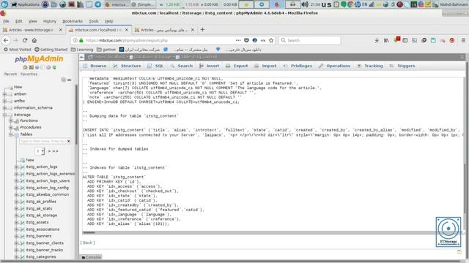This screenshot has width=469, height=263.
Task: Collapse main panel arrow icon
Action: pos(82,57)
